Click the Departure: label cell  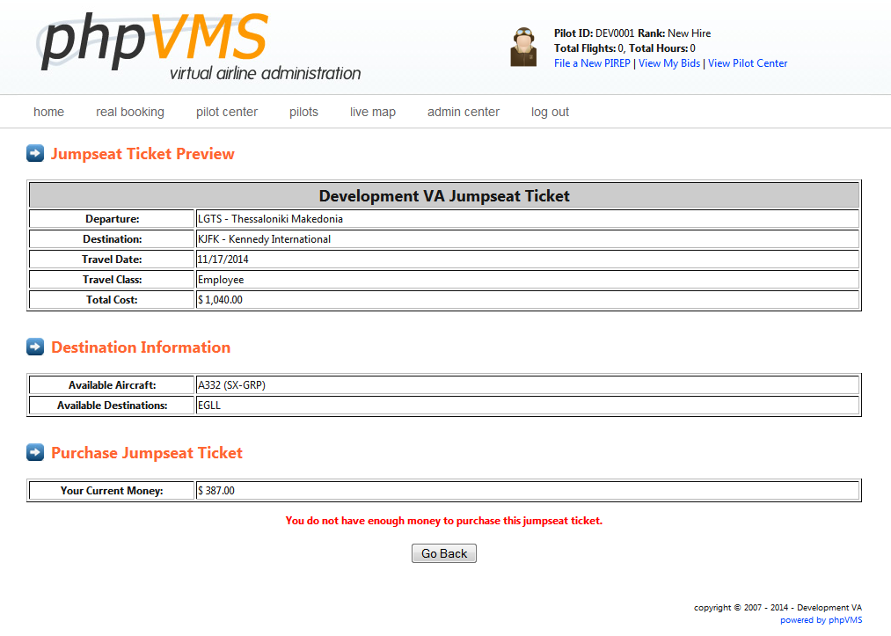(112, 219)
